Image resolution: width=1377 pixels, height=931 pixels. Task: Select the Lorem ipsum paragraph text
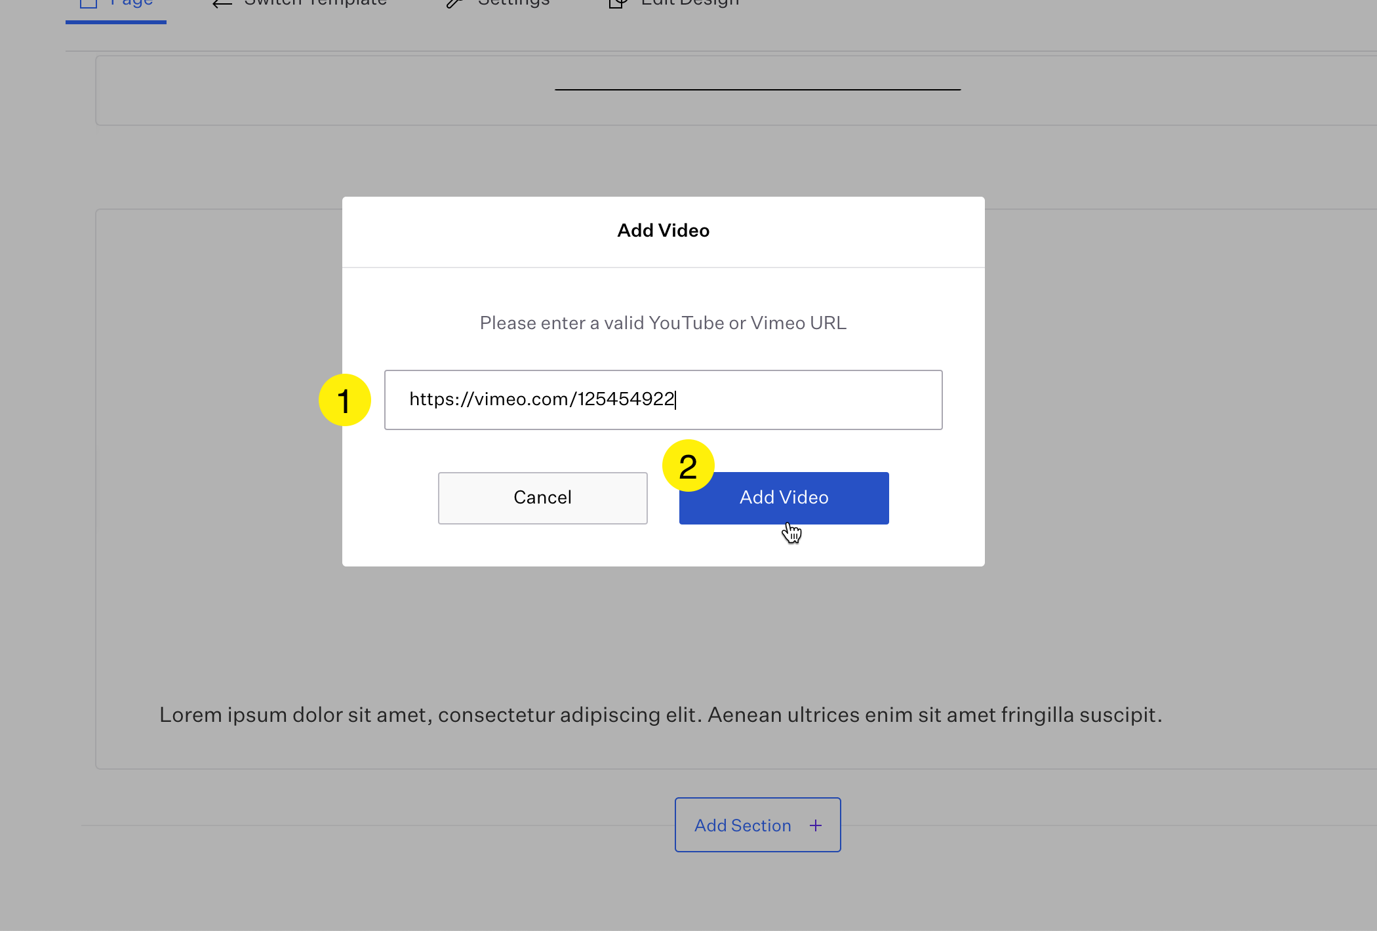point(660,715)
